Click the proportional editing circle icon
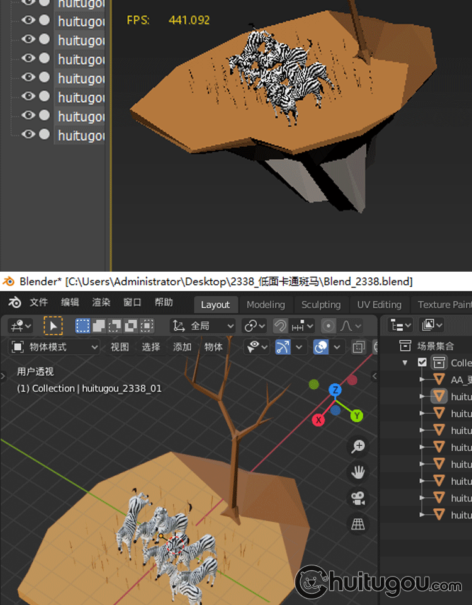Screen dimensions: 472x605 (x=328, y=326)
